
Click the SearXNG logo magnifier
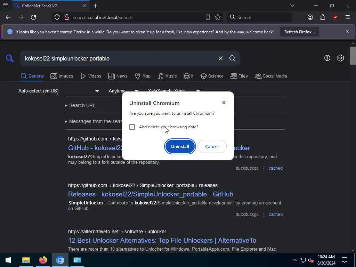(x=10, y=58)
